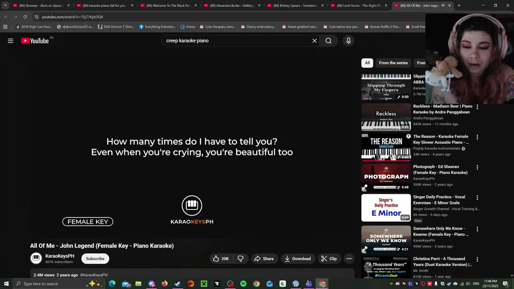This screenshot has height=289, width=514.
Task: Close the Stromae tab
Action: pyautogui.click(x=68, y=6)
